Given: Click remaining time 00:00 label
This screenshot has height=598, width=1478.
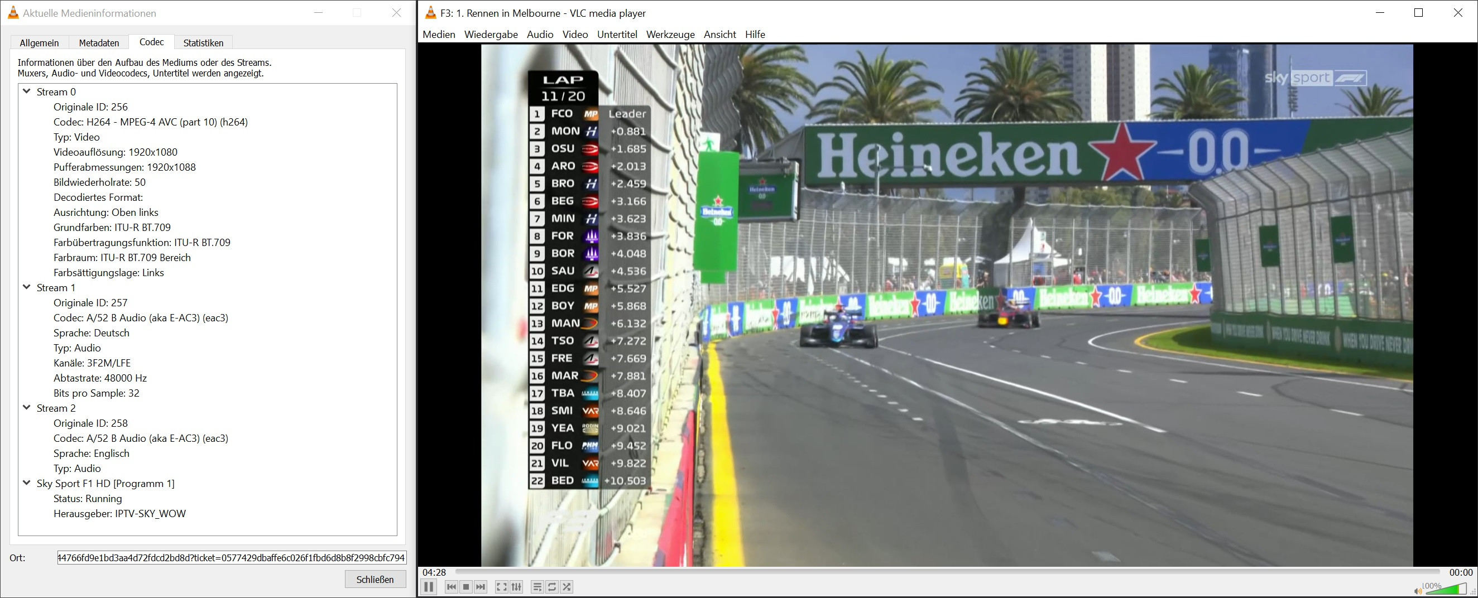Looking at the screenshot, I should coord(1461,572).
